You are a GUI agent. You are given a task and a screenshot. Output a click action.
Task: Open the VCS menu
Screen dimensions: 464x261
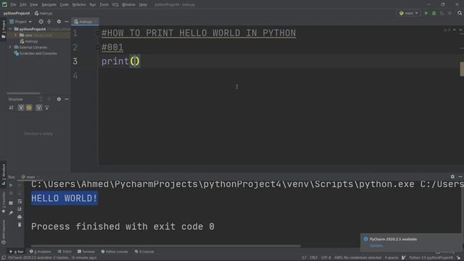115,4
